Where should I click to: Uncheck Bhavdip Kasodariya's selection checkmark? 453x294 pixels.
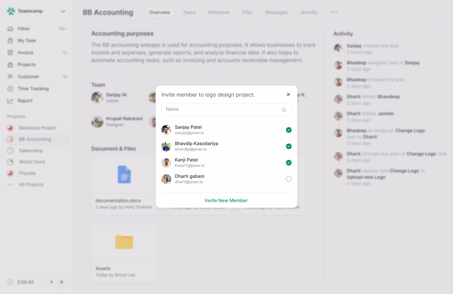289,146
